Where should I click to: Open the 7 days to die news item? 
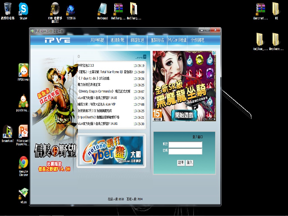[x=94, y=78]
